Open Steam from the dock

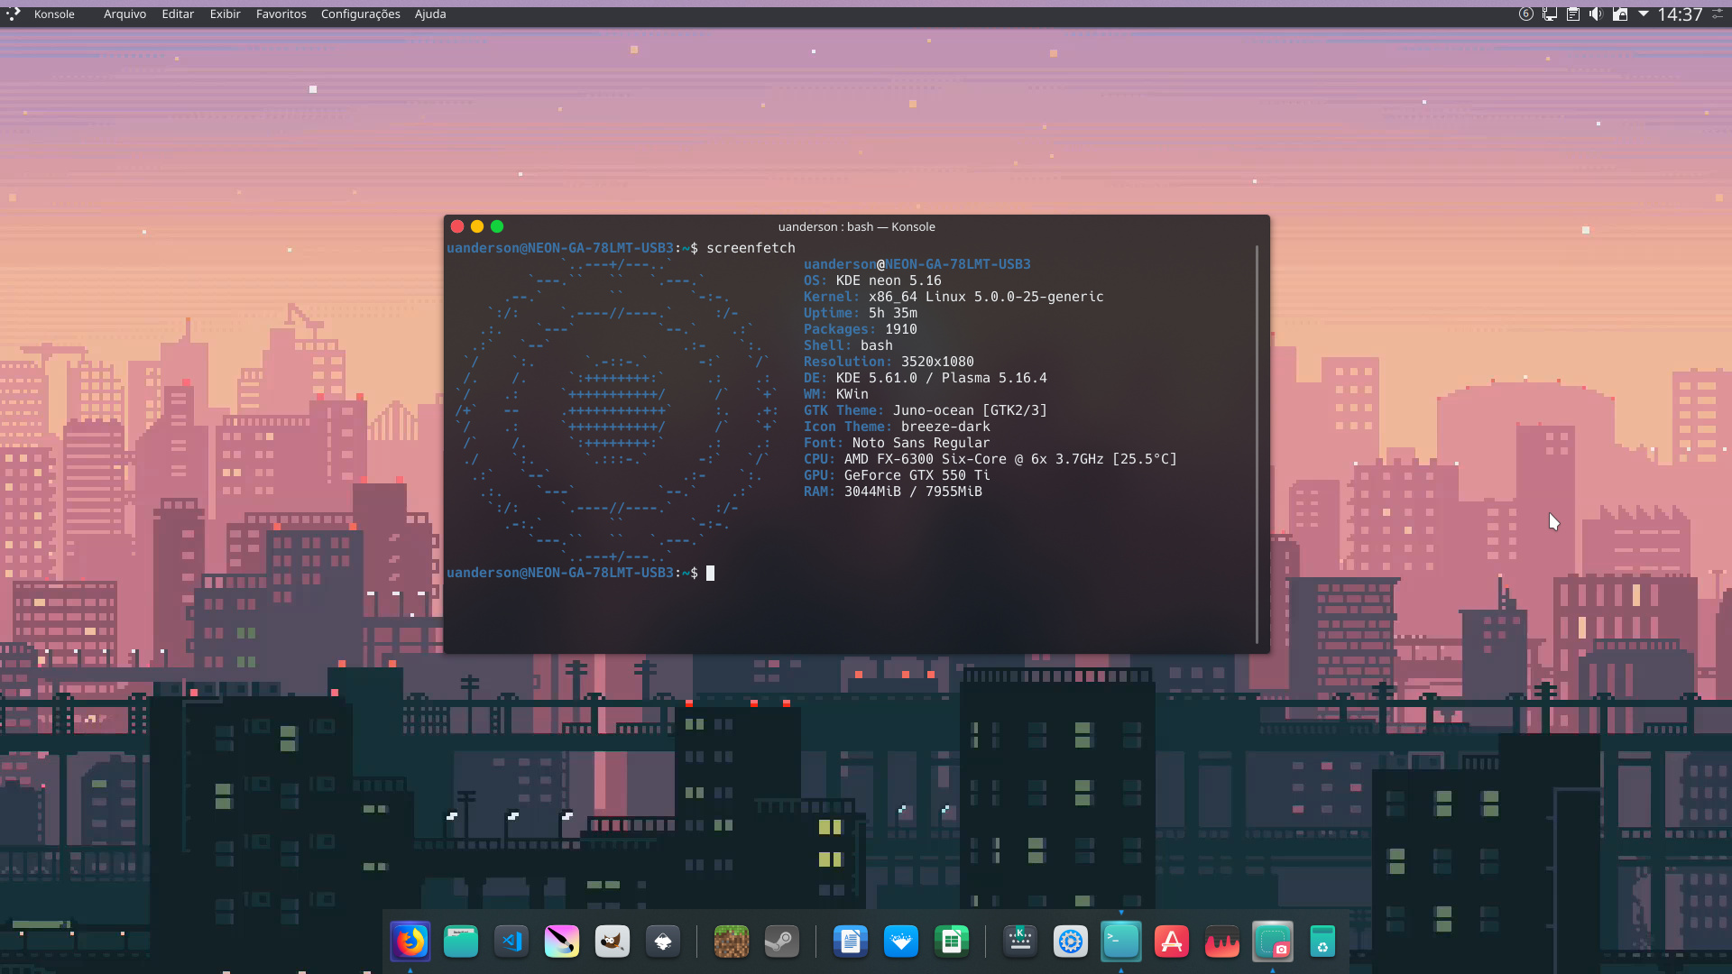click(781, 942)
